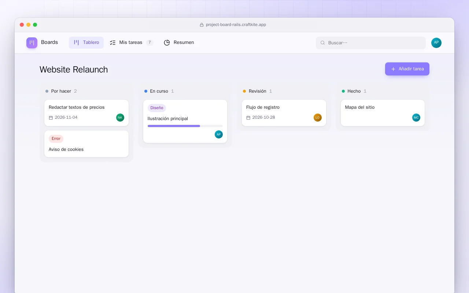Click the 2026-11-04 due date
The height and width of the screenshot is (293, 469).
[x=66, y=118]
